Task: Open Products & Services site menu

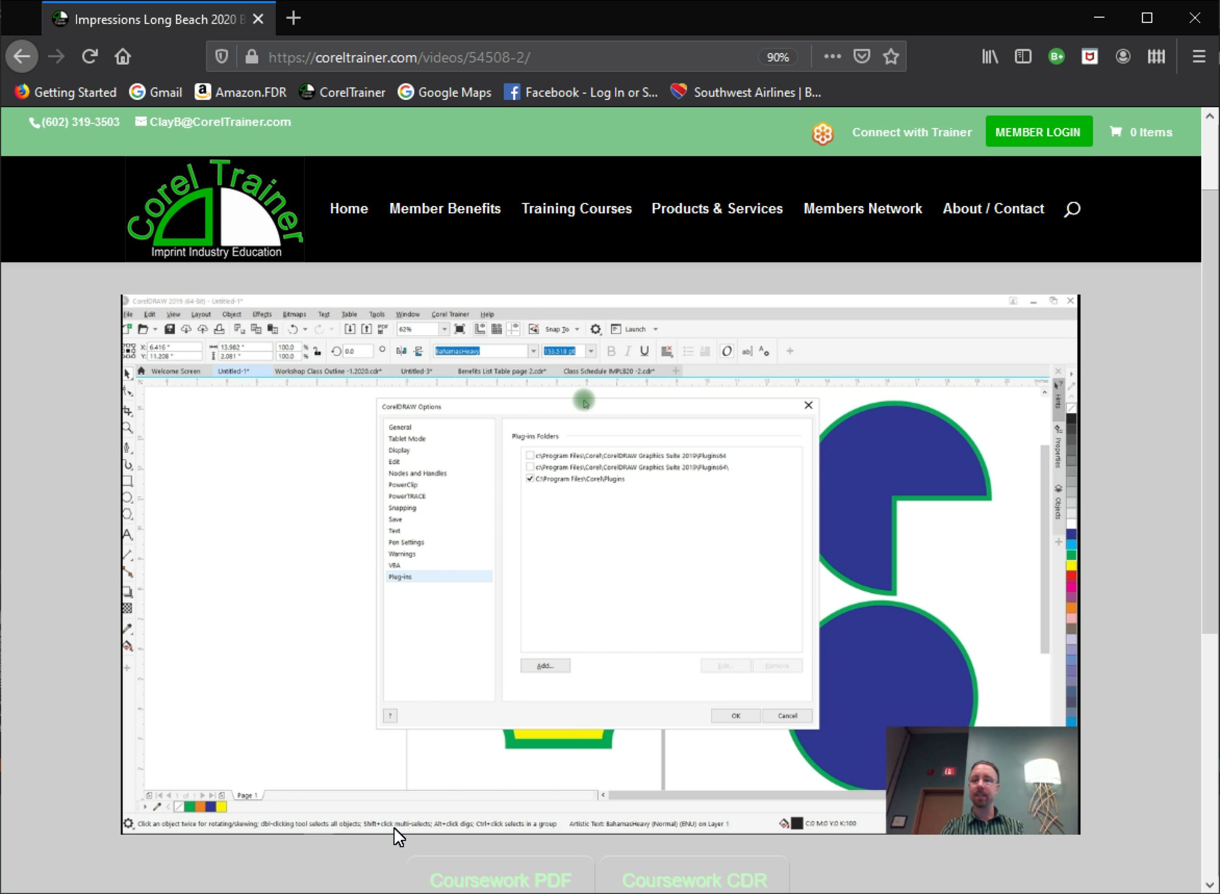Action: (717, 209)
